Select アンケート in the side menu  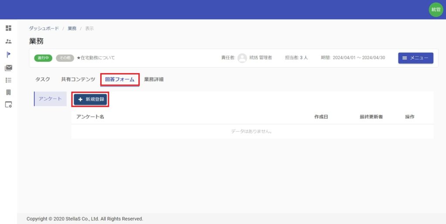click(50, 99)
